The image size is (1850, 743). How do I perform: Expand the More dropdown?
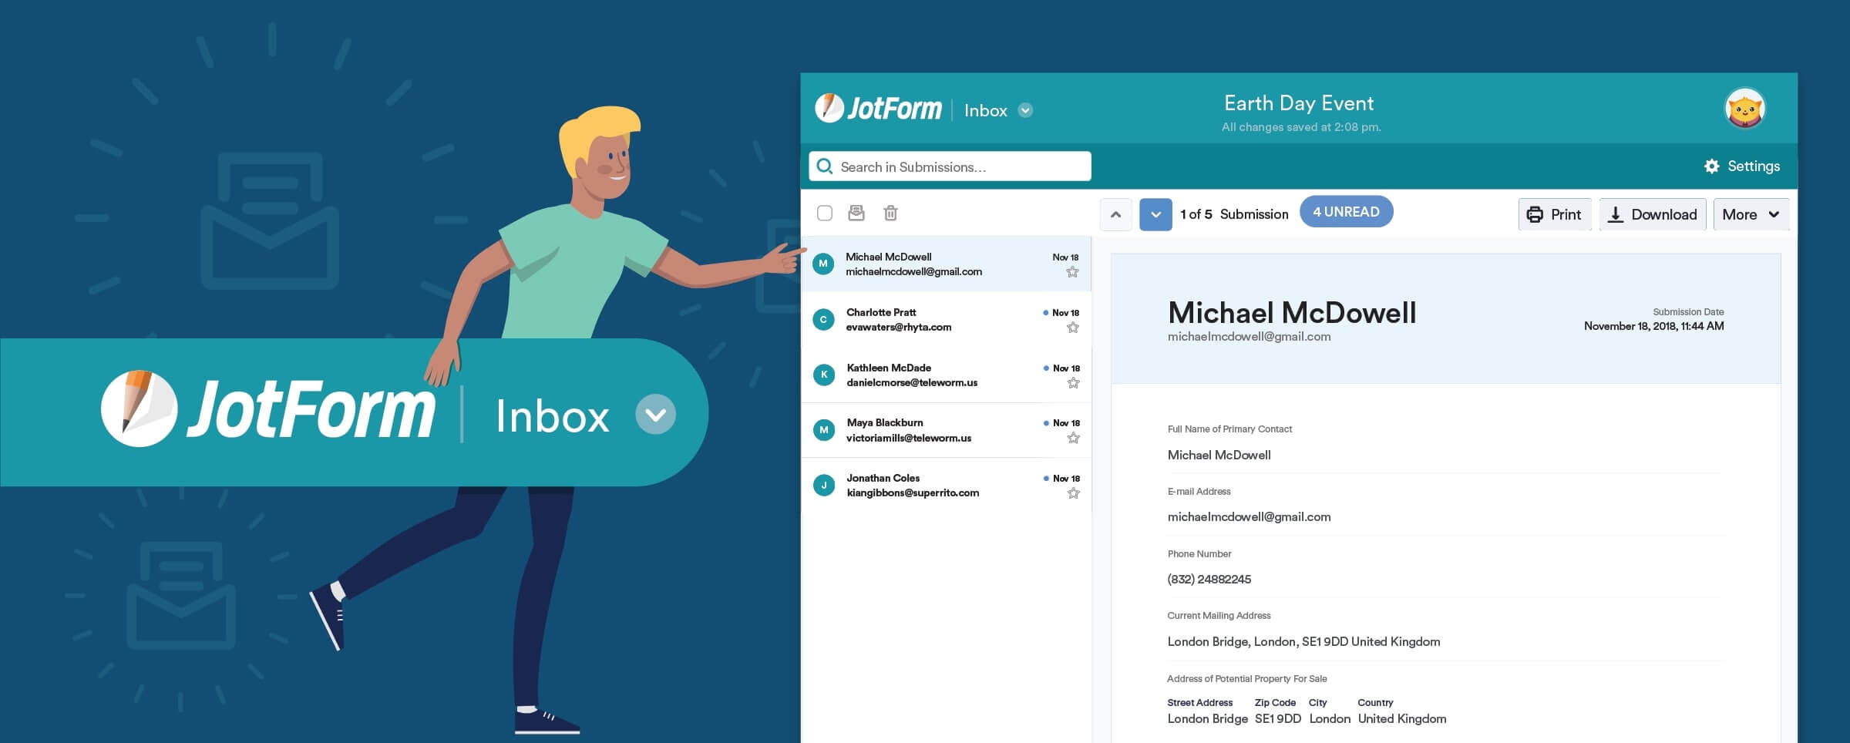click(1751, 214)
